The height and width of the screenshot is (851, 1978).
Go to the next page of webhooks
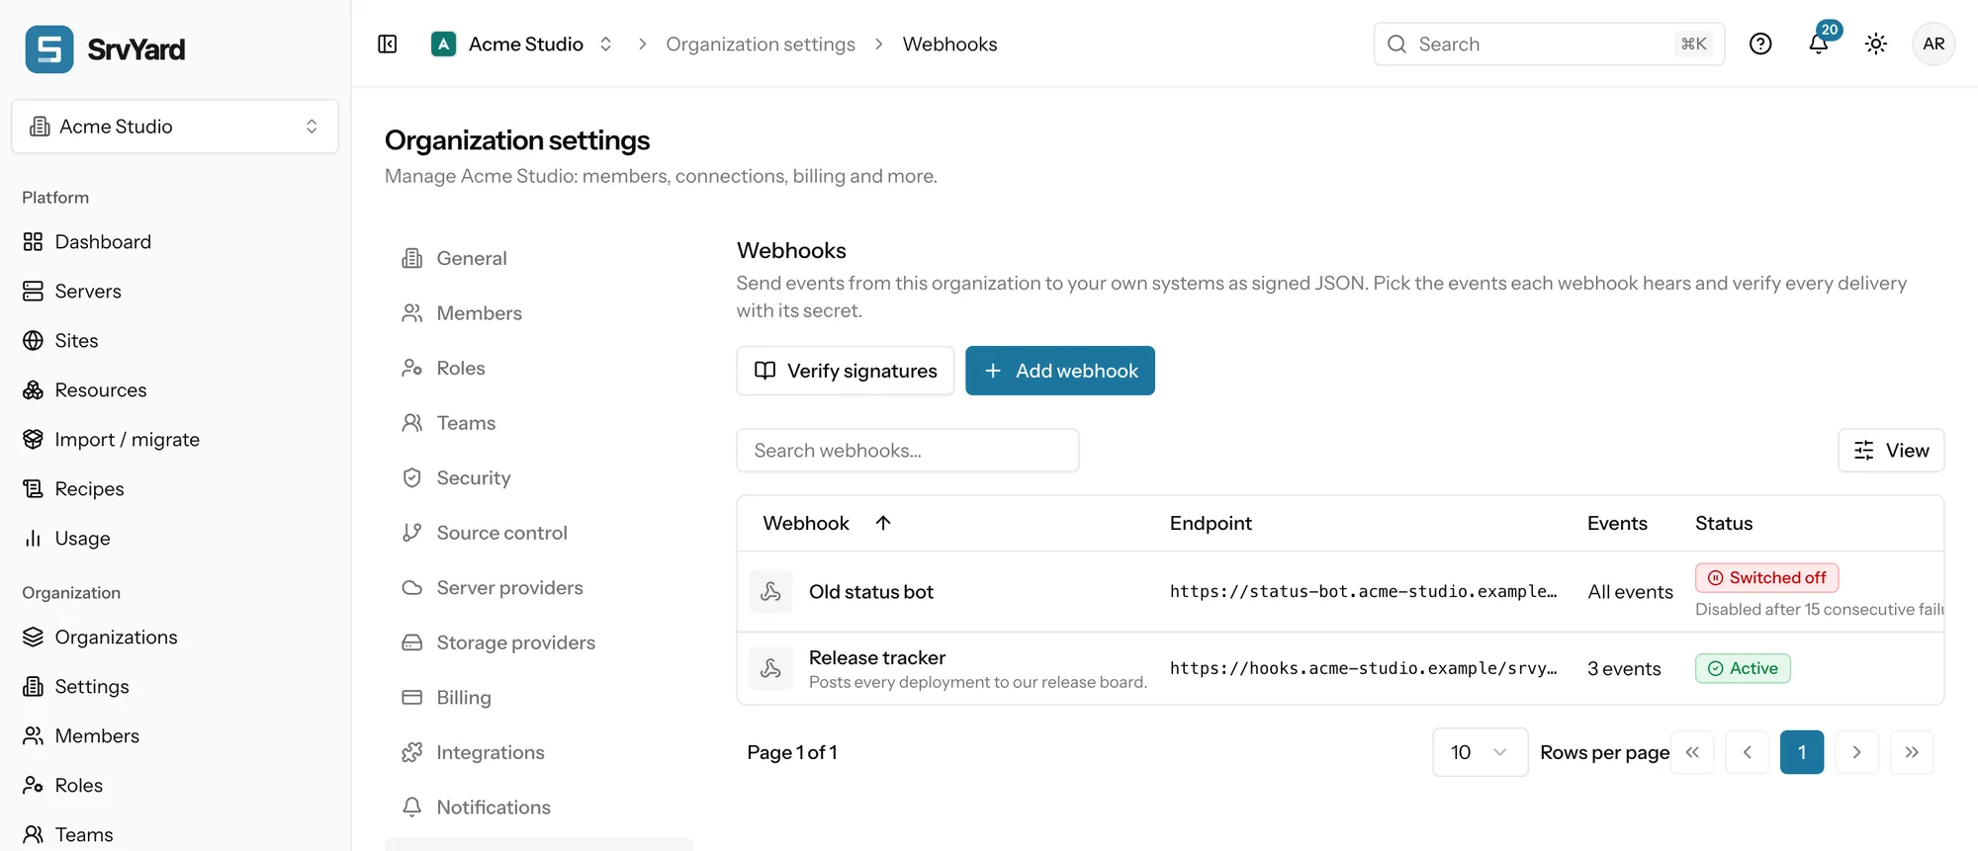(1856, 752)
